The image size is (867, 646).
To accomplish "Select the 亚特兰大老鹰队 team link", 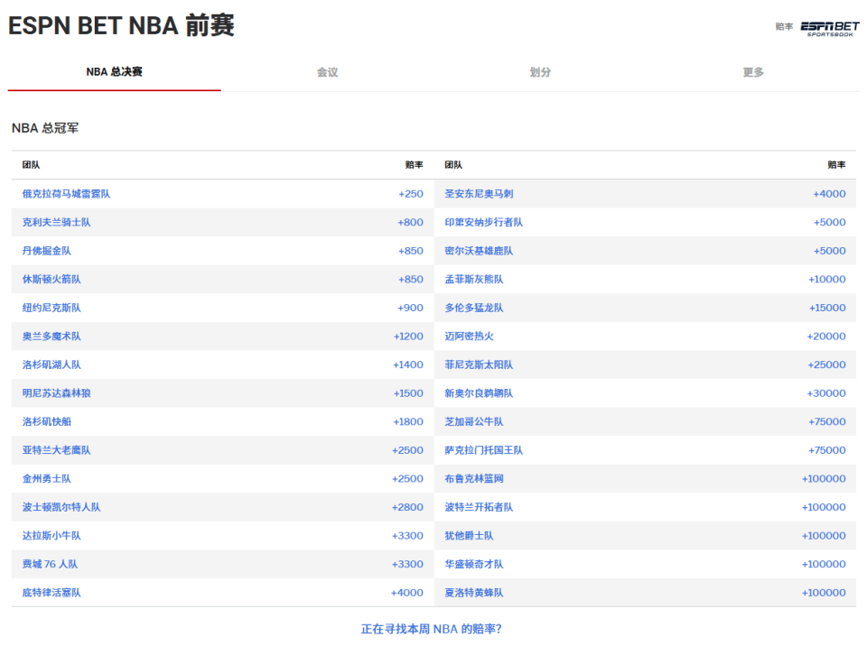I will (x=56, y=450).
